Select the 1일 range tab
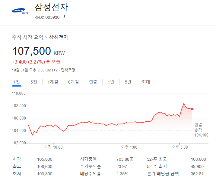Screen dimensions: 216x181 click(17, 82)
